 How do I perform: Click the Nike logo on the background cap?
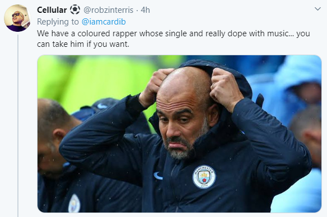[x=102, y=106]
